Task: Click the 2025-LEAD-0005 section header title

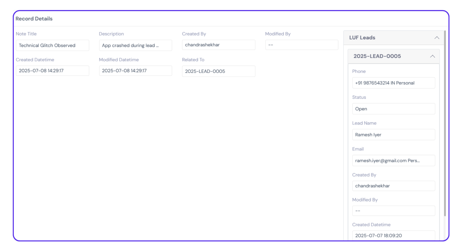Action: click(x=377, y=56)
